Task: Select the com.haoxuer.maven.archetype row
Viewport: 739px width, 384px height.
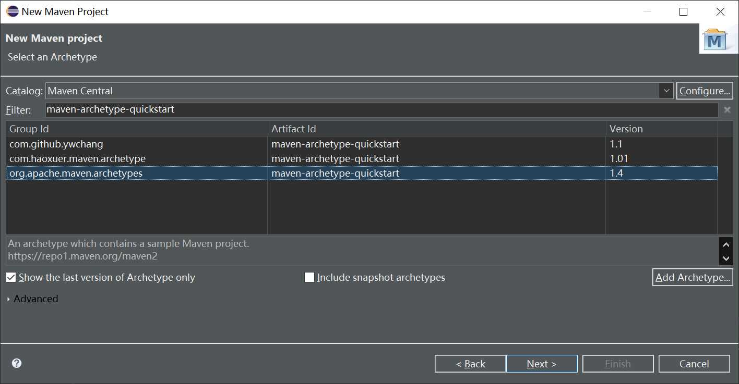Action: click(362, 158)
